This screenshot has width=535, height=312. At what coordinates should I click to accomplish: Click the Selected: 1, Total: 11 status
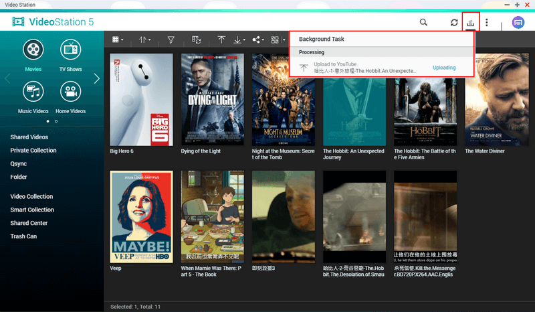click(x=135, y=307)
